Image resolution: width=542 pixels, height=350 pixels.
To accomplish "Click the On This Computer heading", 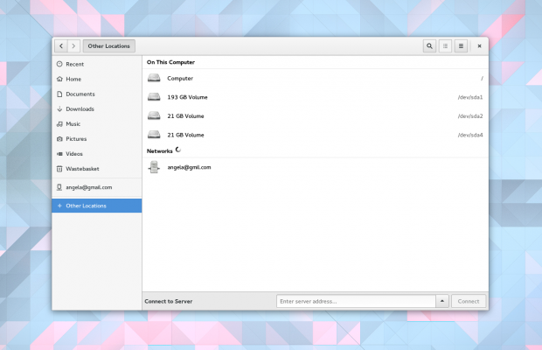I will (x=170, y=62).
